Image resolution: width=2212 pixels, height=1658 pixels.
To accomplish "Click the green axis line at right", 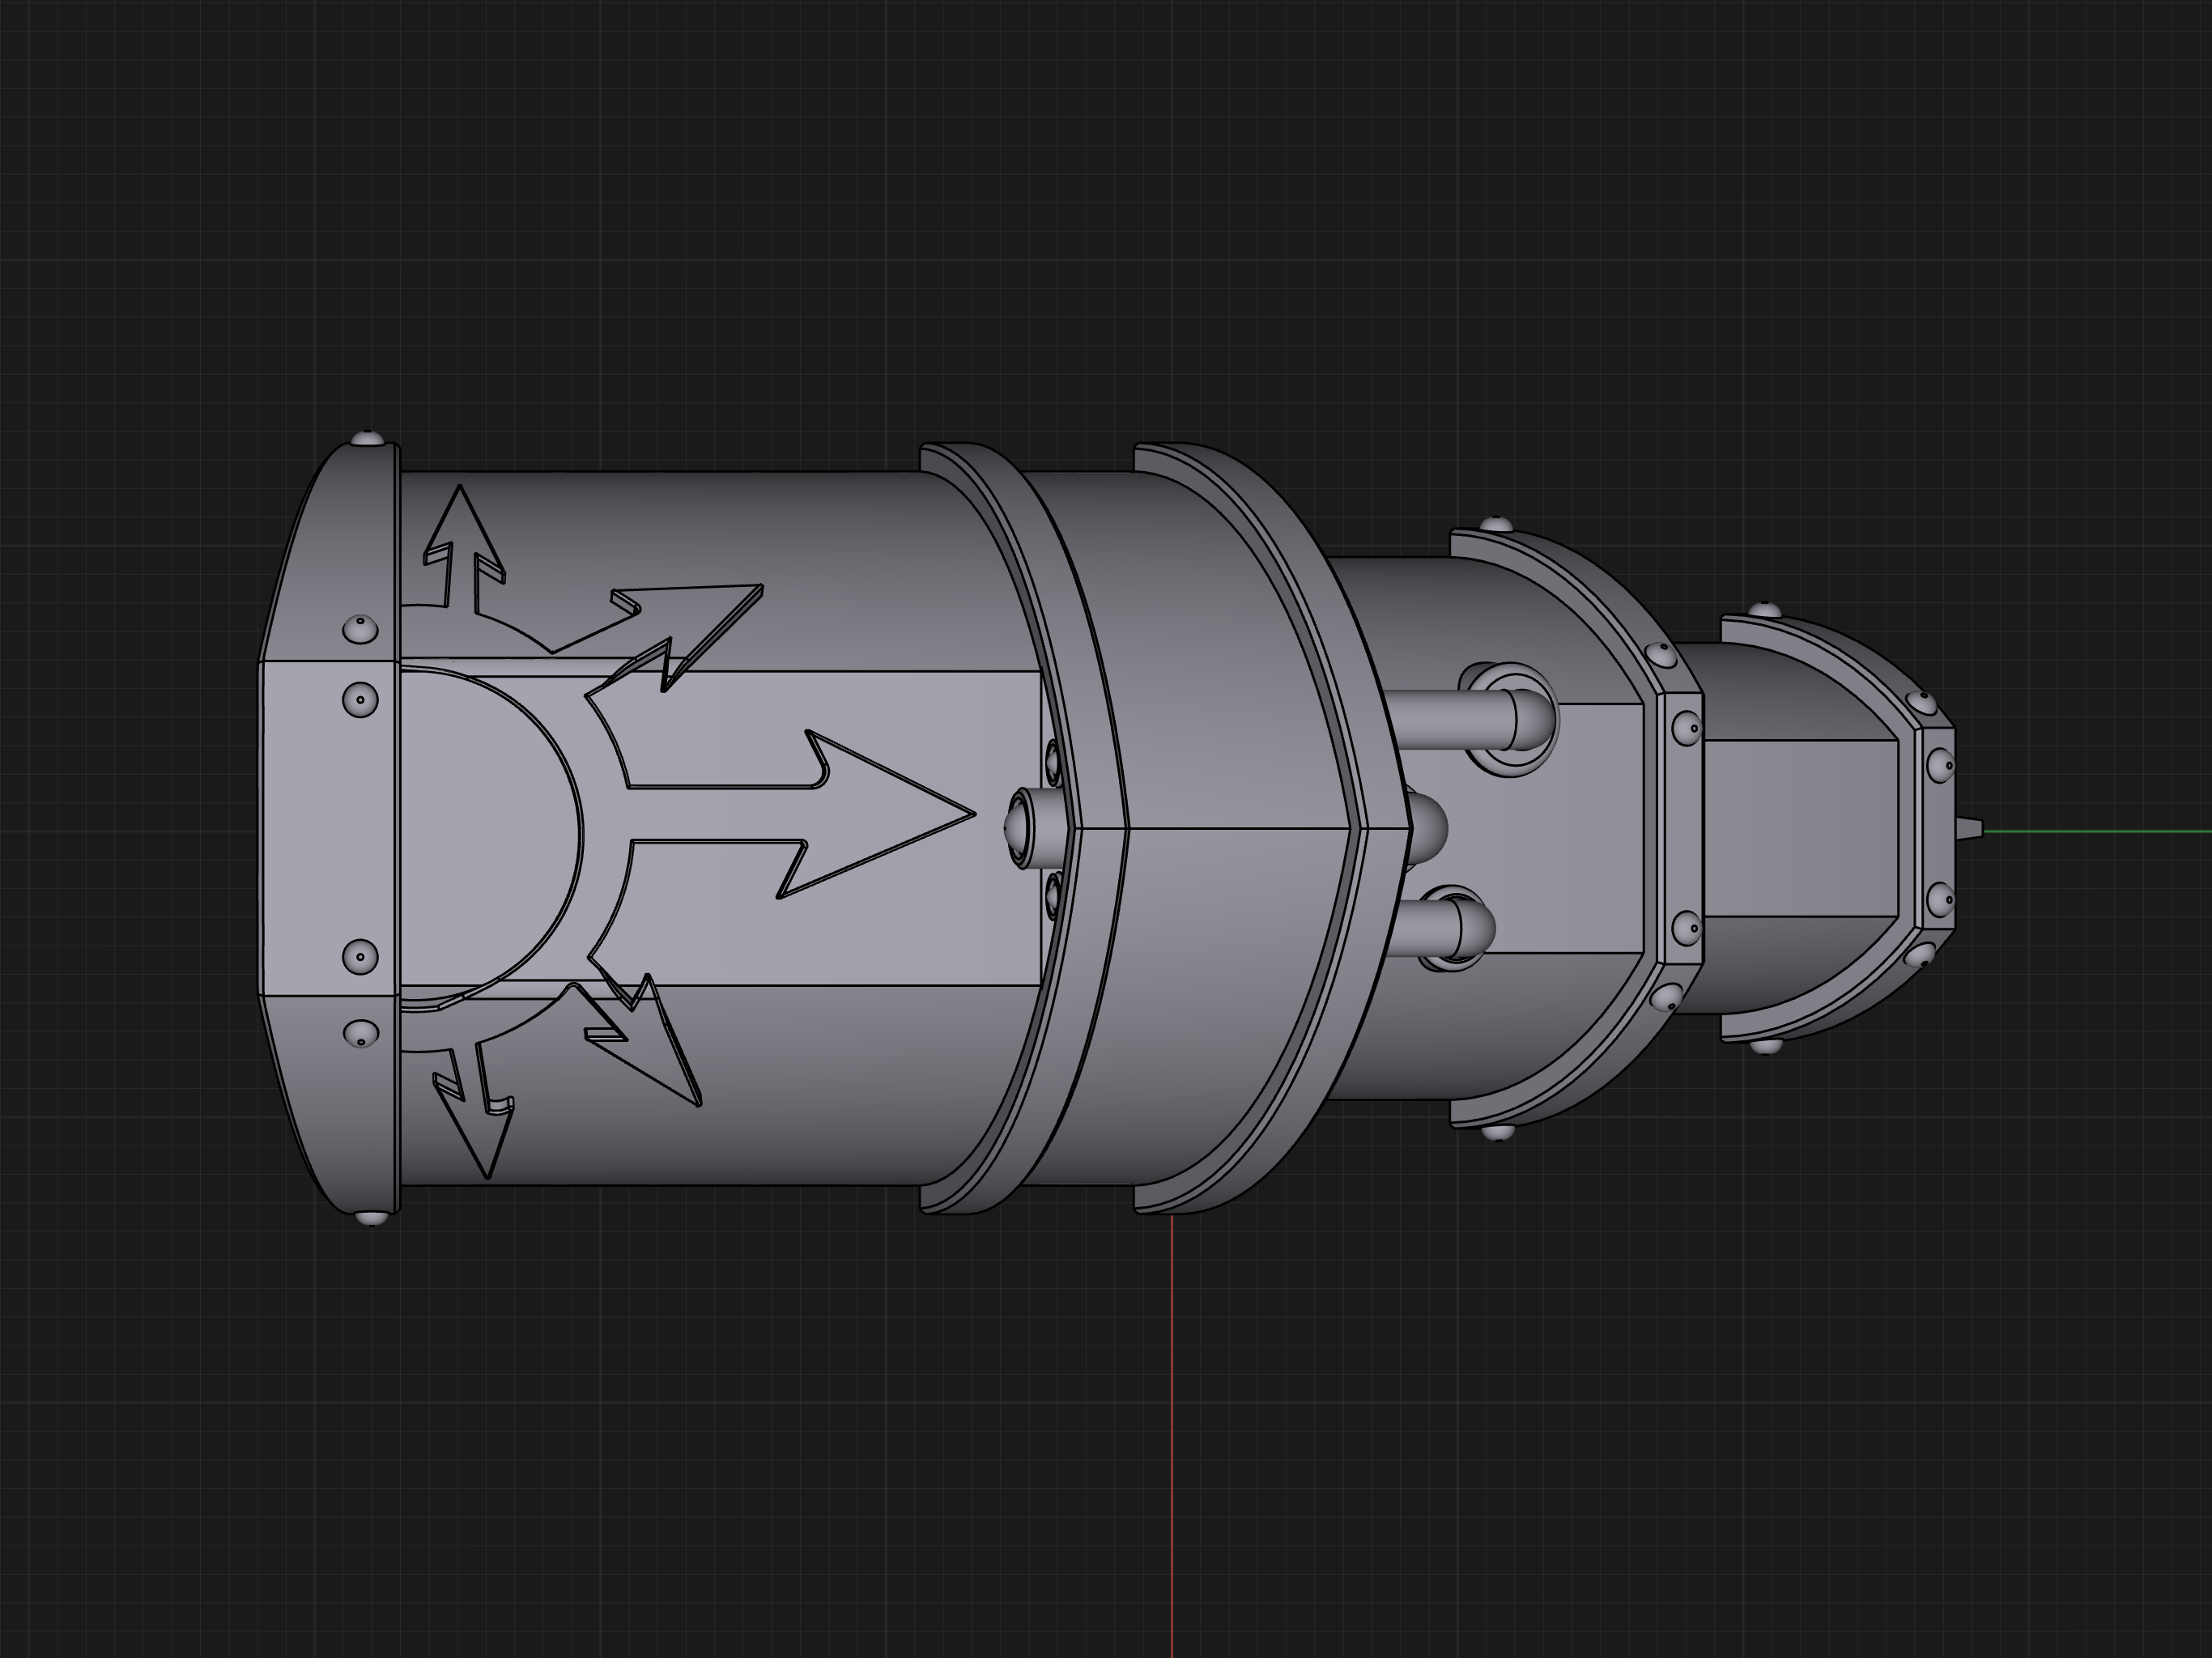I will 2100,831.
